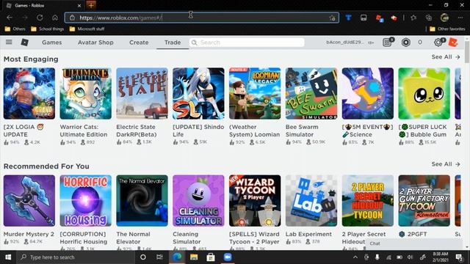Open Shindo Life game thumbnail
470x264 pixels.
(x=198, y=93)
